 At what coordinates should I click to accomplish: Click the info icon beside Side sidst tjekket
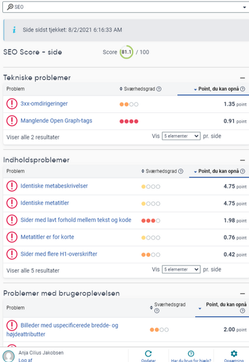[14, 30]
